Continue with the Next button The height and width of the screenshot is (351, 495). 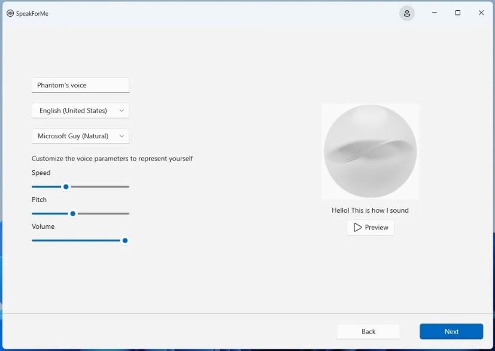coord(451,331)
